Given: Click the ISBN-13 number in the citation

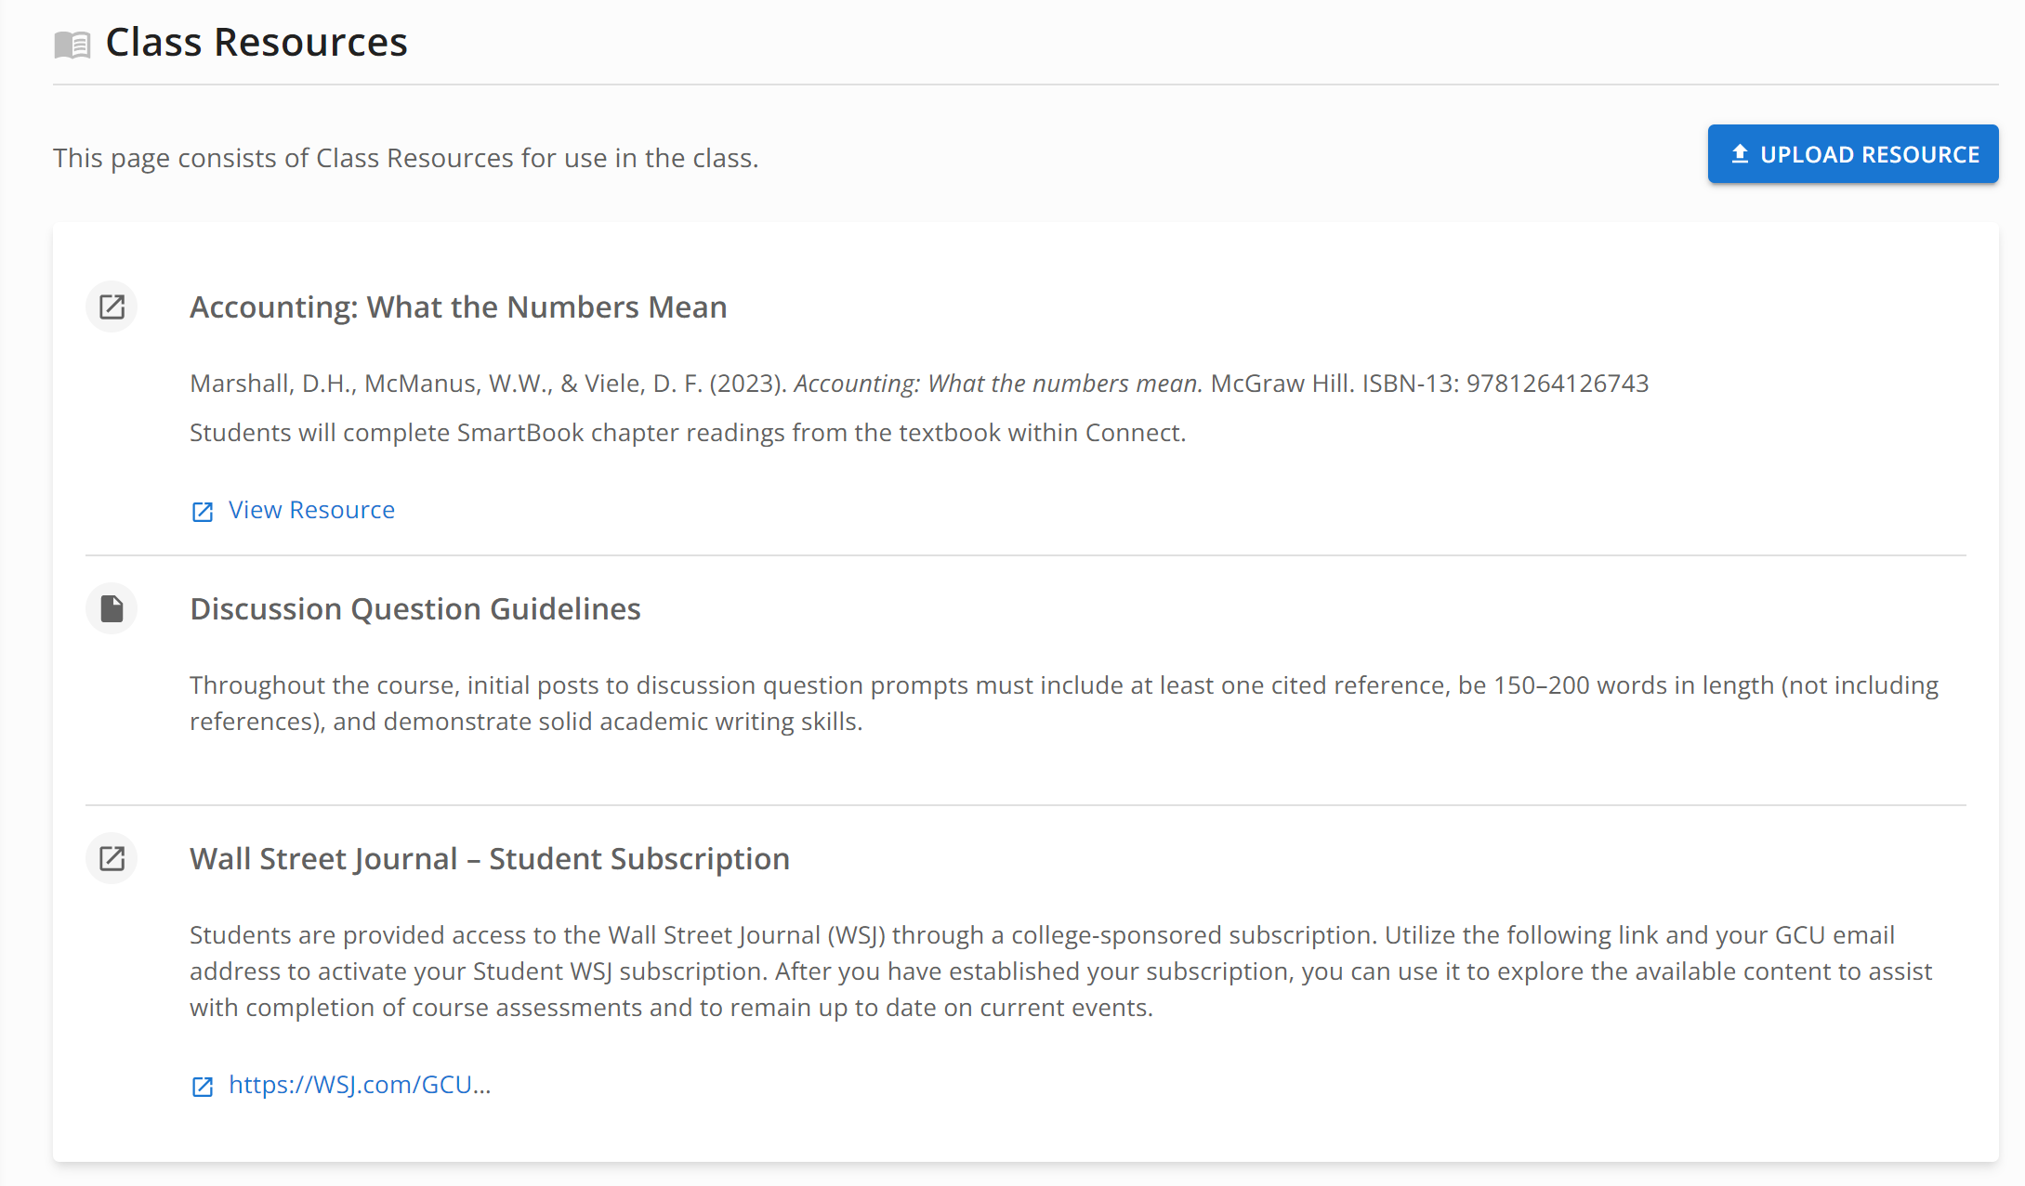Looking at the screenshot, I should coord(1558,384).
